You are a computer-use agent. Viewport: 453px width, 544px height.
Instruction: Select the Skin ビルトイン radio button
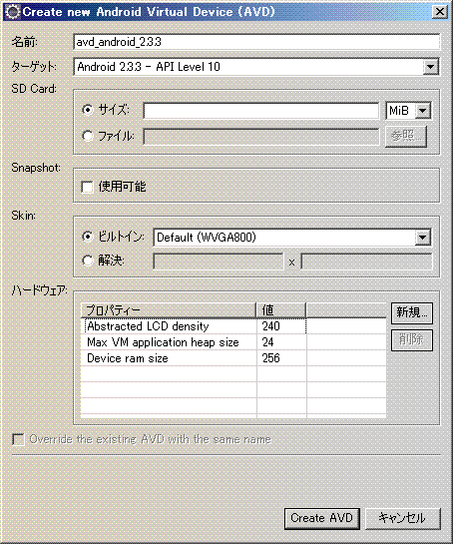tap(88, 237)
